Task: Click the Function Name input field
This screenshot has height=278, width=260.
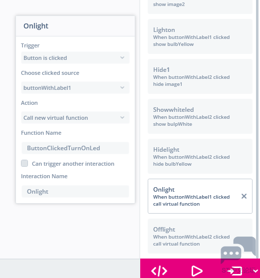Action: [75, 148]
